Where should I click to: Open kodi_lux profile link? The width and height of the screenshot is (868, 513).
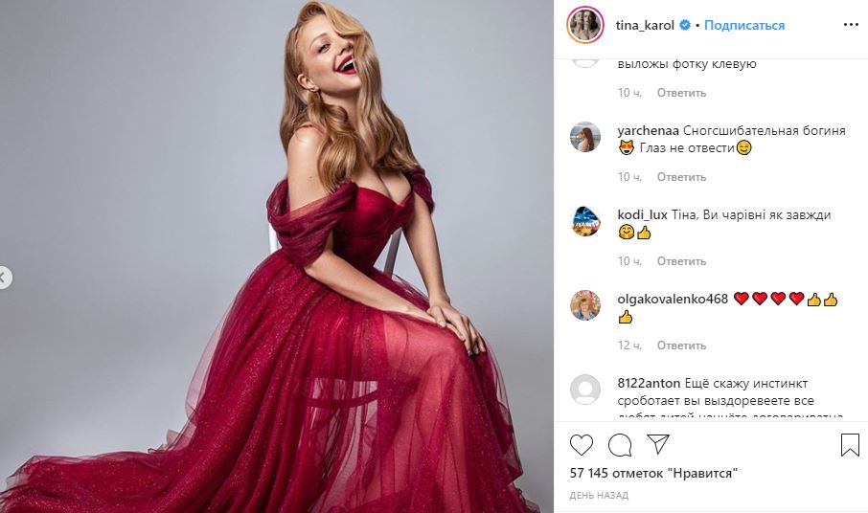[643, 214]
